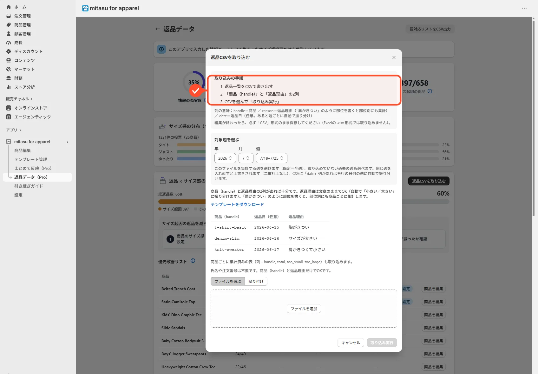Open 商品編集 in the app submenu

[23, 150]
